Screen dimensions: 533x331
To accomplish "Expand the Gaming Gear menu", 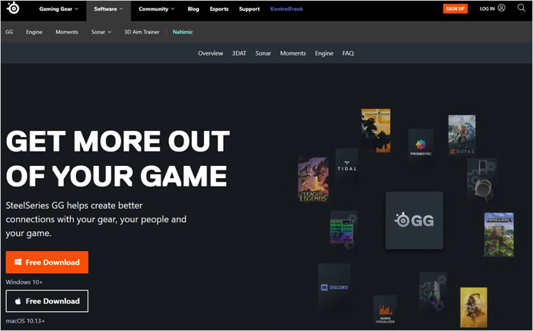I will (x=59, y=9).
